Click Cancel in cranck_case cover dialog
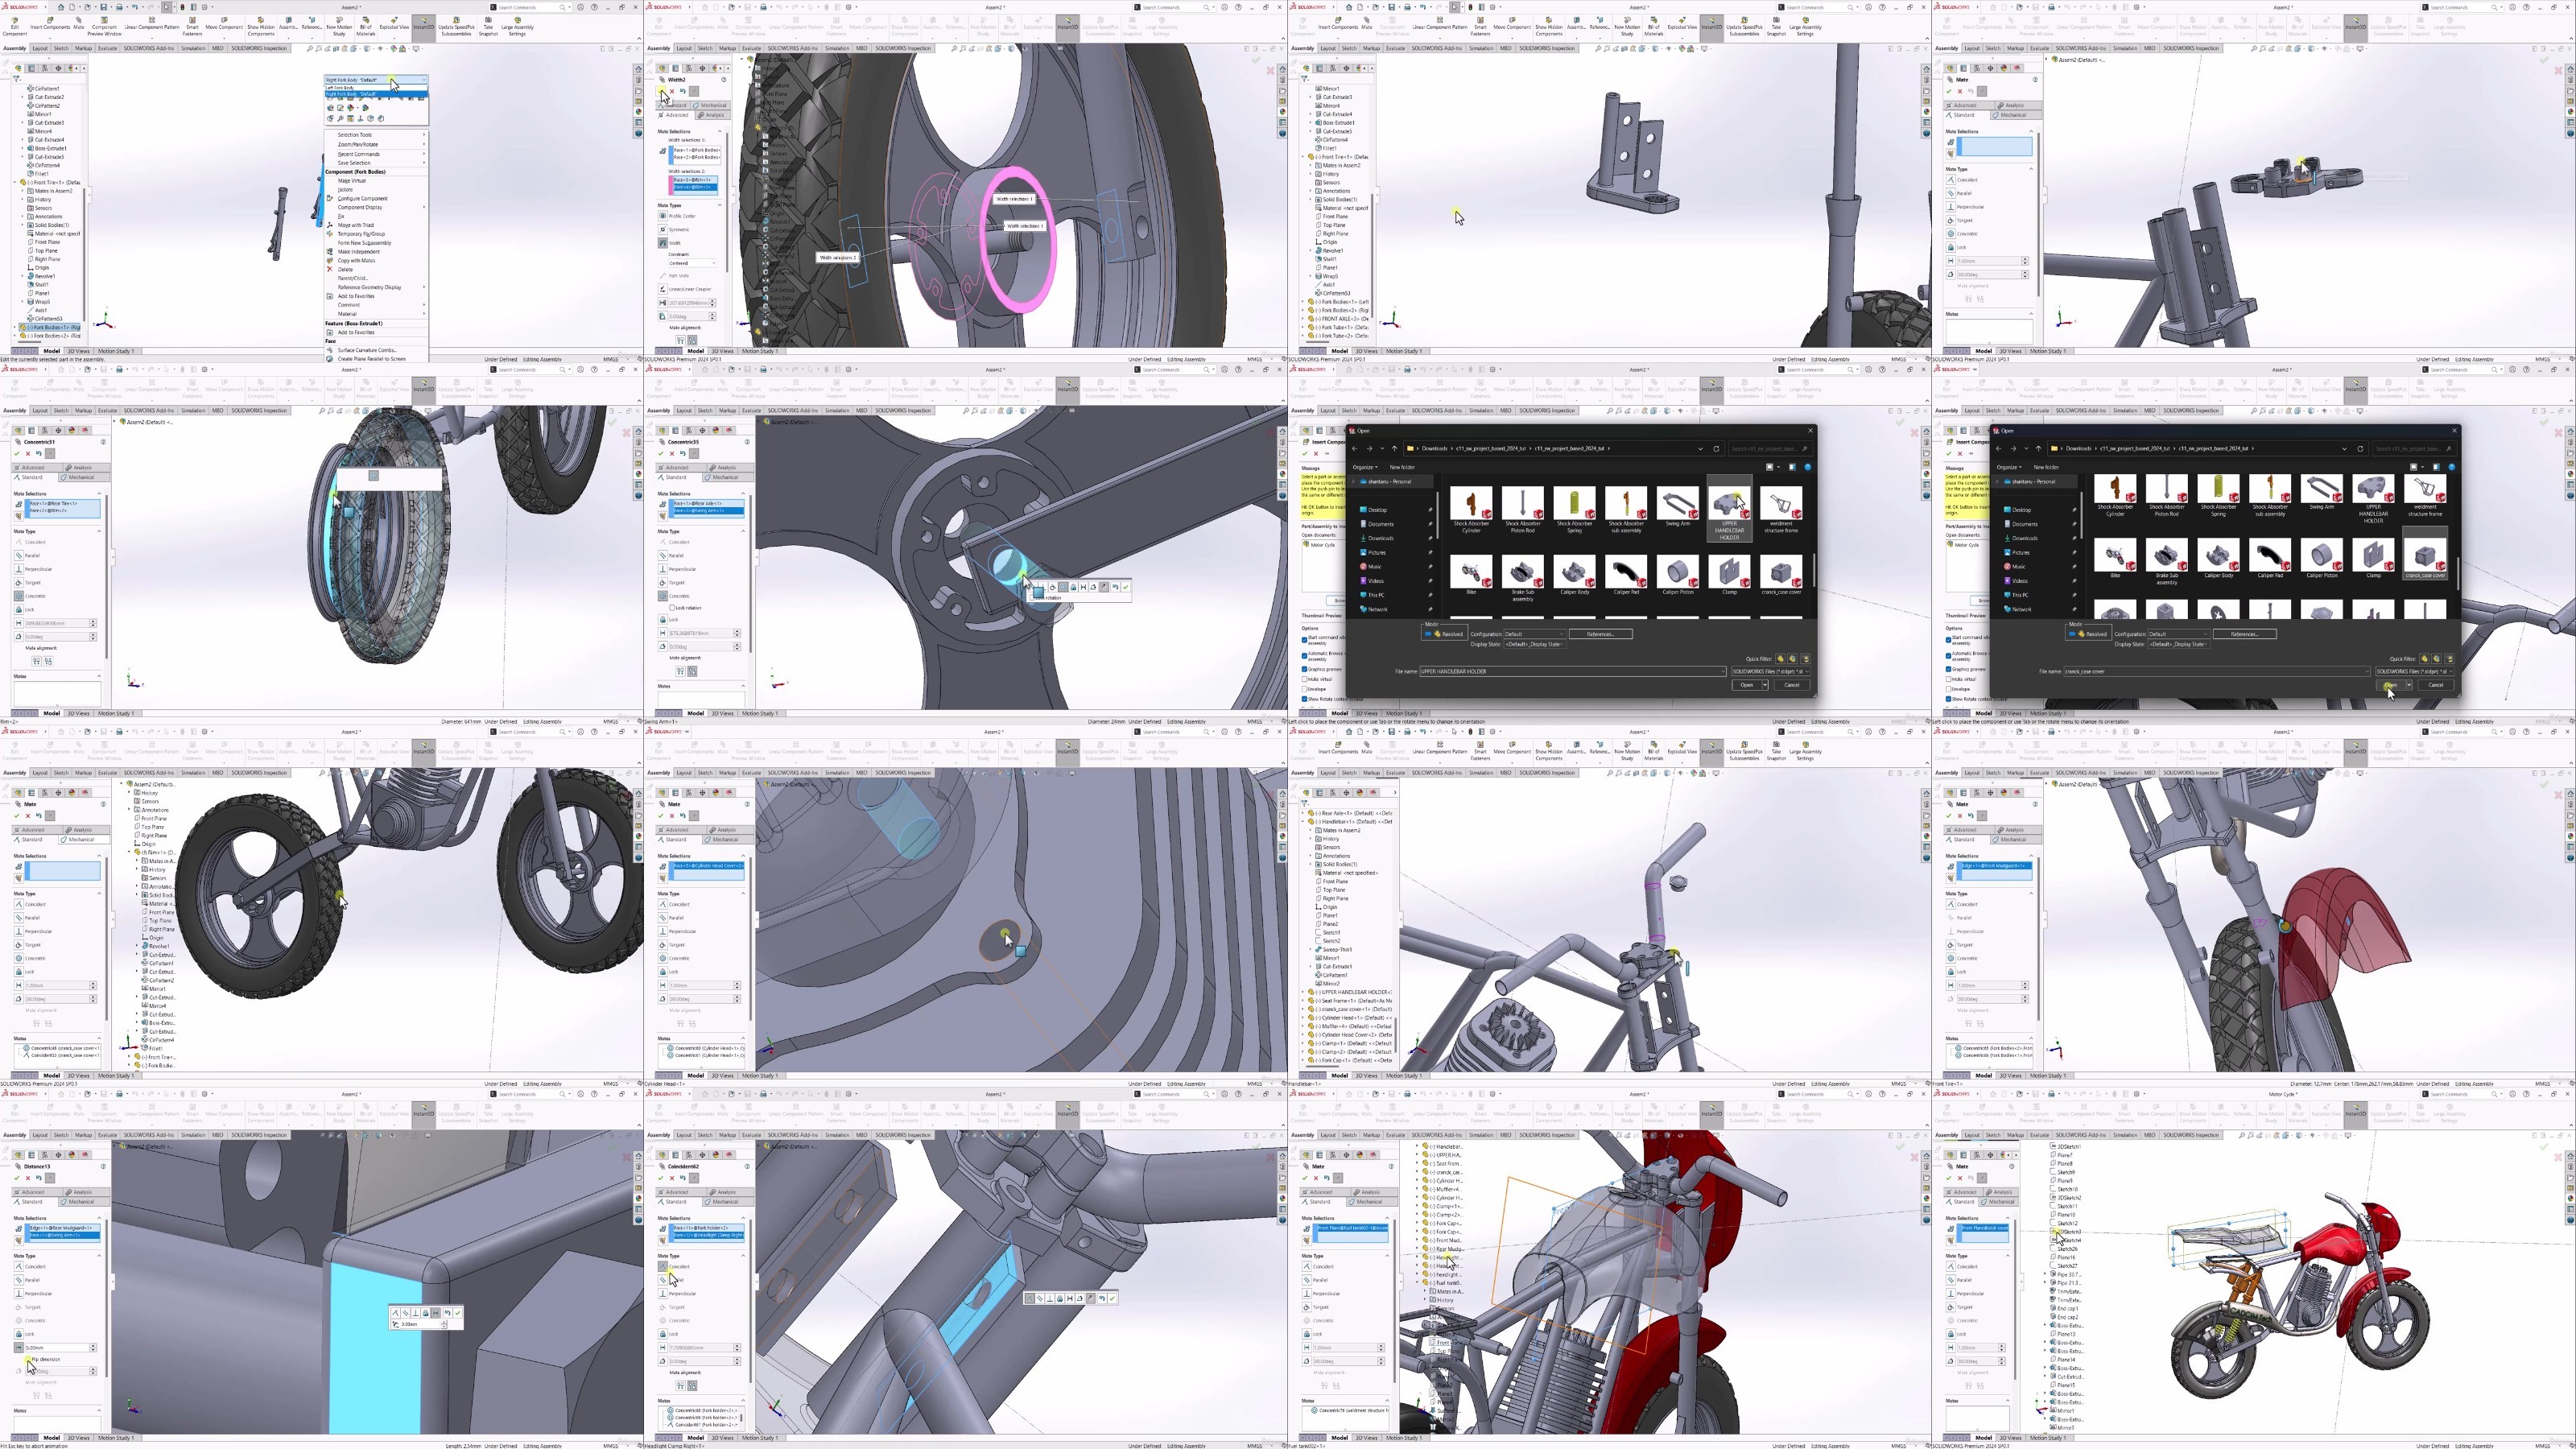 click(x=2436, y=686)
